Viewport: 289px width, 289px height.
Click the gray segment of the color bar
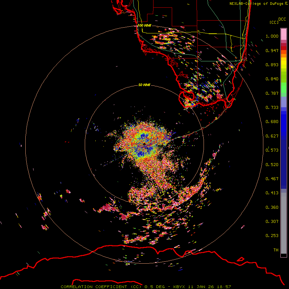284,223
